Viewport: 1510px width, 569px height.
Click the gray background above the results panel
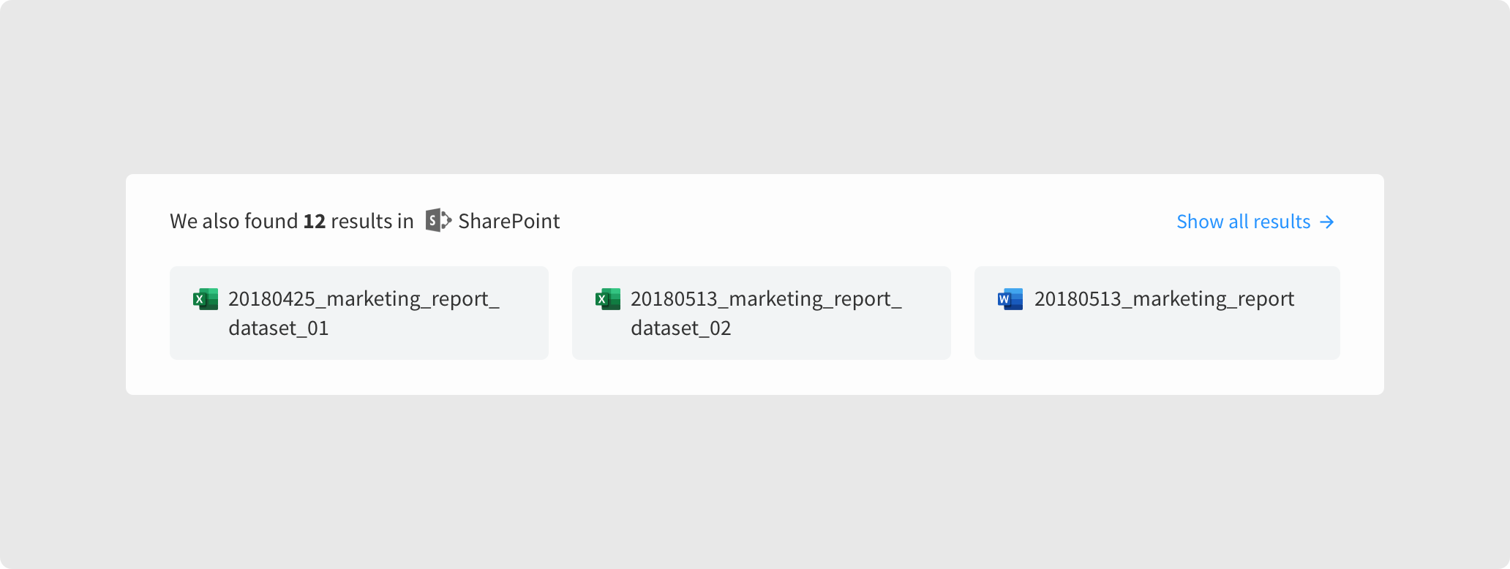pyautogui.click(x=754, y=88)
